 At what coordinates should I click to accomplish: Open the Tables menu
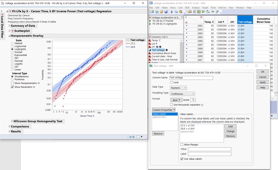(165, 8)
